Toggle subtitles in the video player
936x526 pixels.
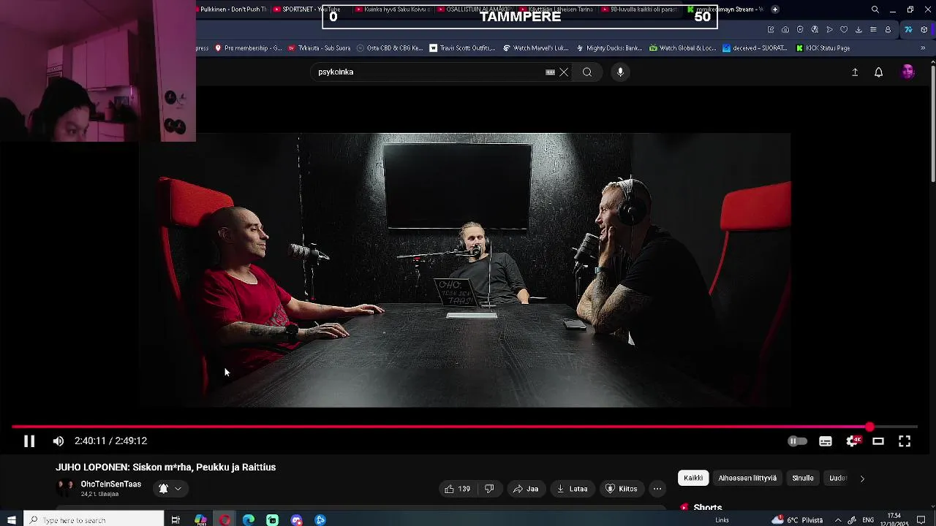[826, 441]
